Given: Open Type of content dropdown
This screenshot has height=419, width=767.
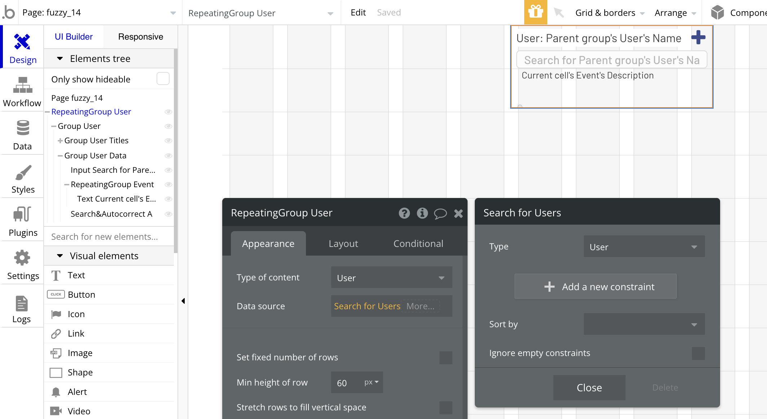Looking at the screenshot, I should click(x=391, y=278).
